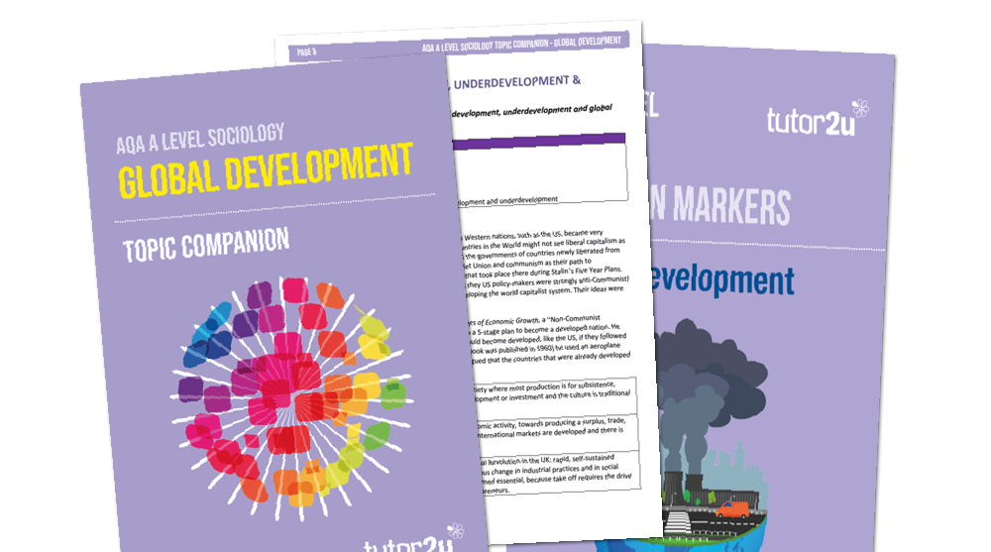
Task: Click the PAGE 3 header label
Action: pyautogui.click(x=306, y=52)
